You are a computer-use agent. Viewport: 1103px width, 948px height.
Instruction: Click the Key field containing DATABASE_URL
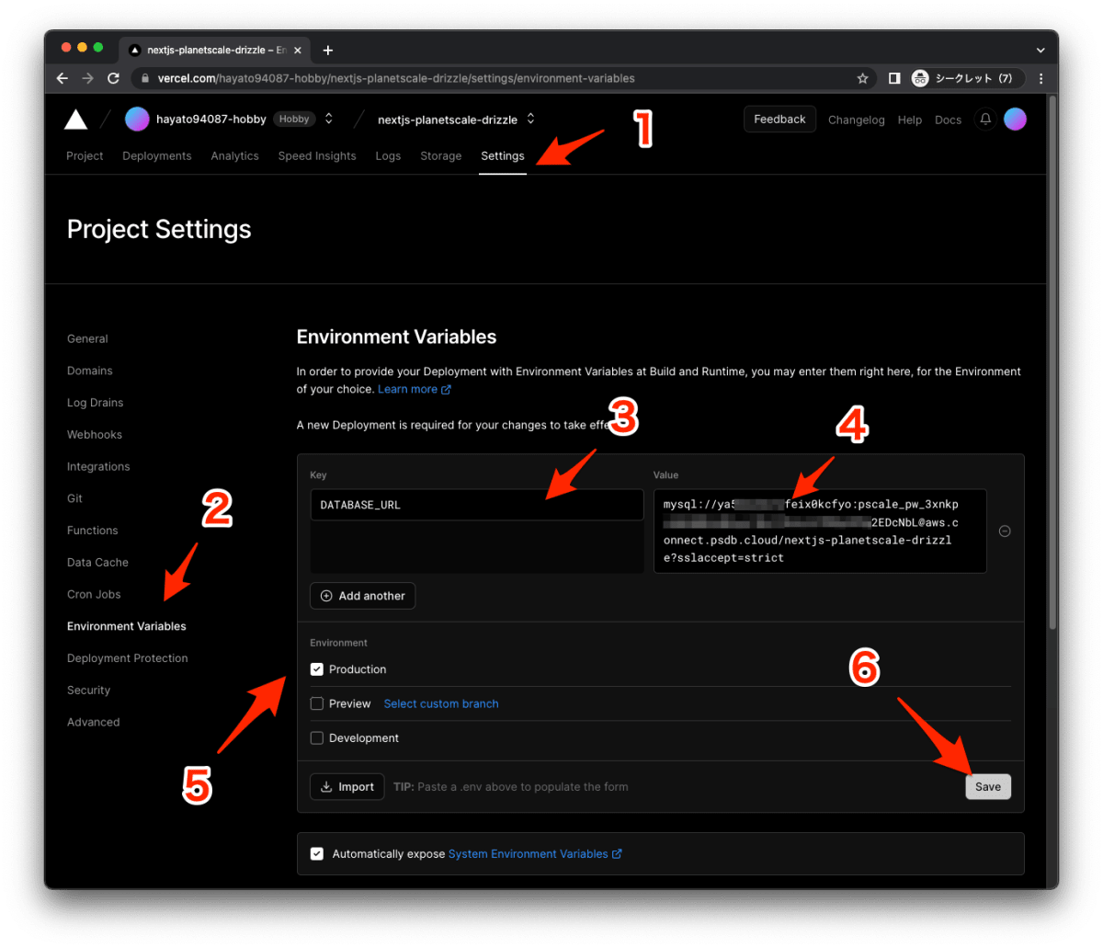click(477, 505)
